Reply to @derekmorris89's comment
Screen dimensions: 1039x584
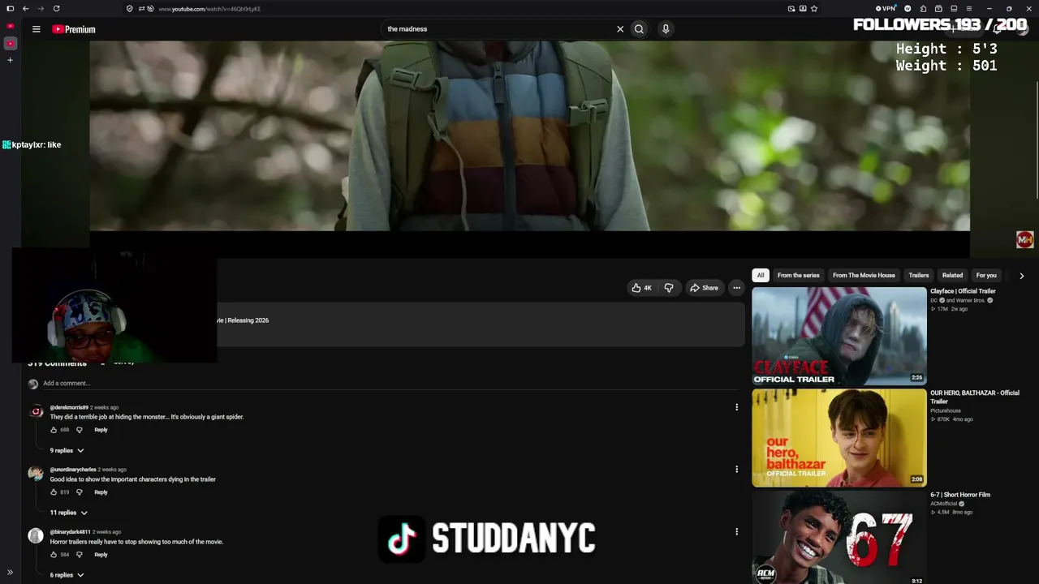tap(101, 430)
